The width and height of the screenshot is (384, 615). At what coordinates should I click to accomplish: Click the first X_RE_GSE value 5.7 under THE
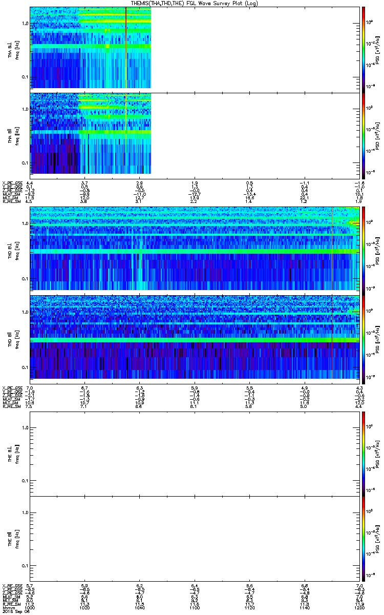click(30, 587)
